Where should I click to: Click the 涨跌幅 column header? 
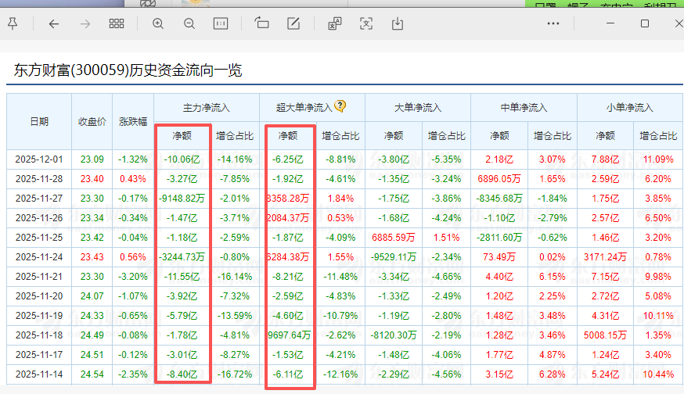pos(133,122)
